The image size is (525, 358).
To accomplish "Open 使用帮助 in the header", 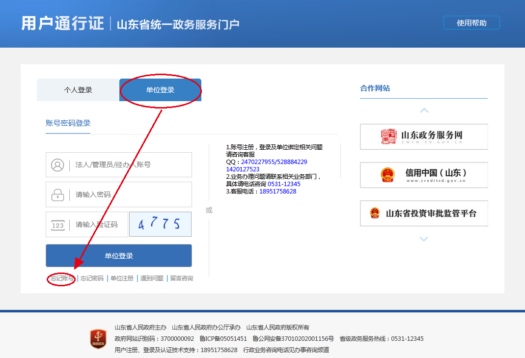I will pyautogui.click(x=471, y=23).
